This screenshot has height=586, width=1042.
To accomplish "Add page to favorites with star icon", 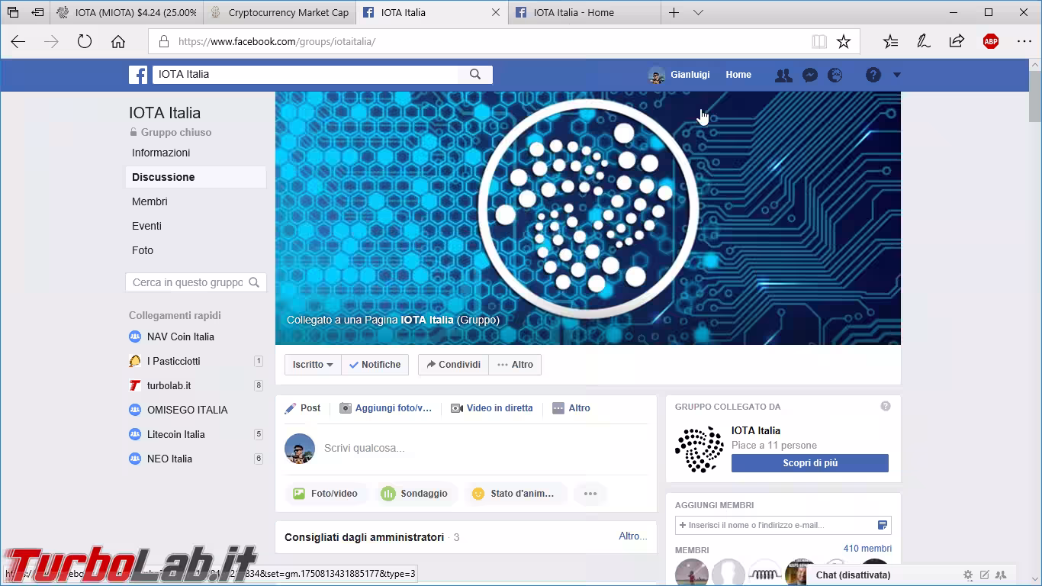I will pyautogui.click(x=843, y=42).
